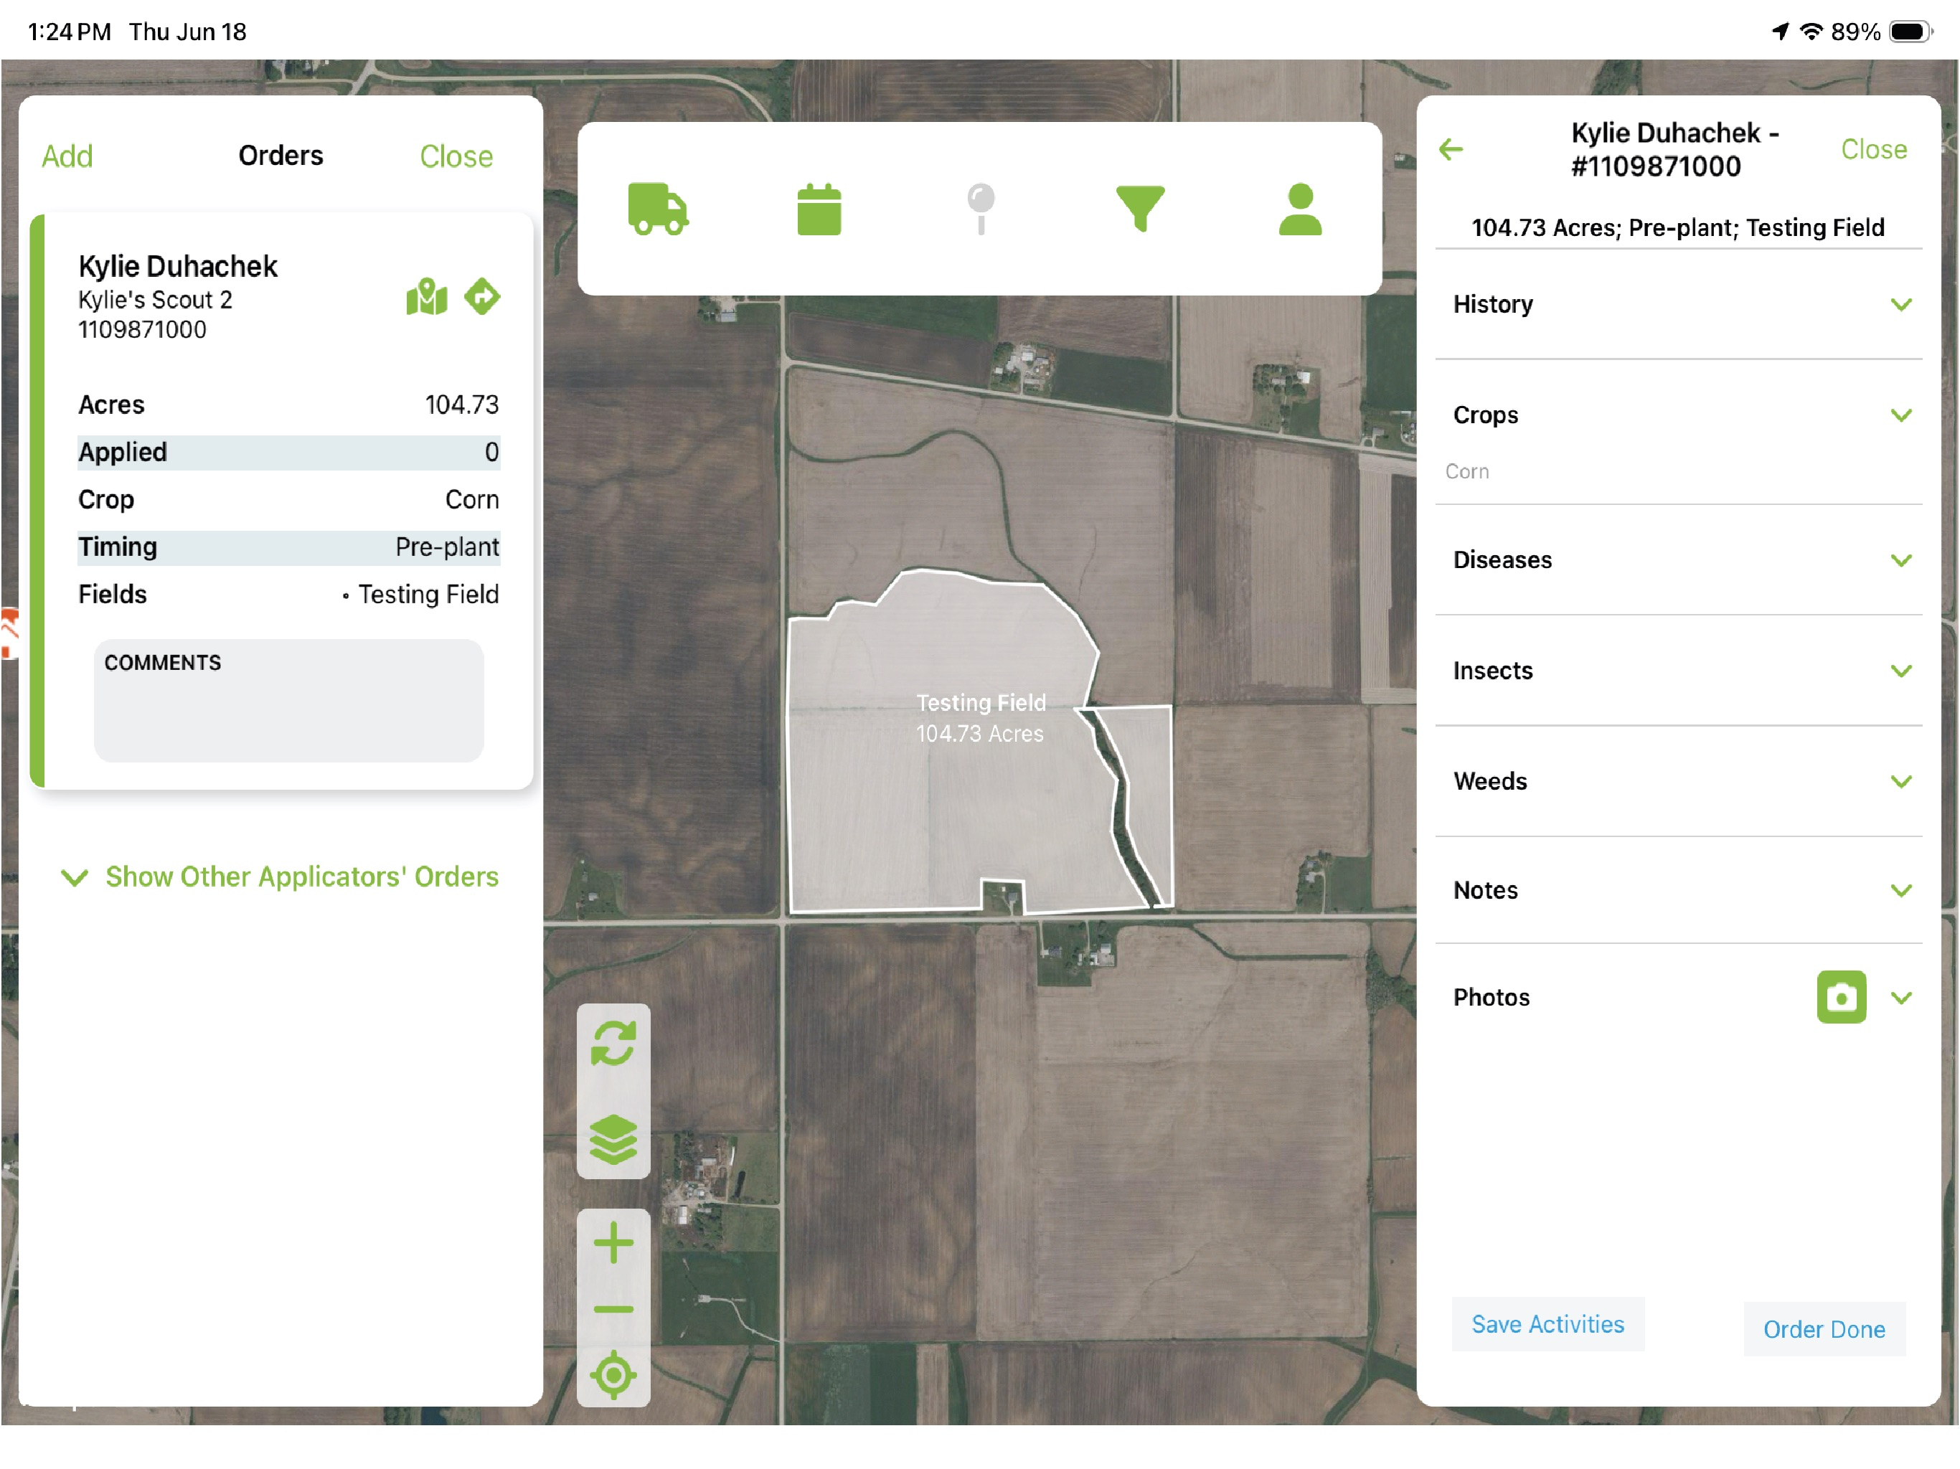Tap the Orders panel title
Image resolution: width=1960 pixels, height=1469 pixels.
pos(281,155)
